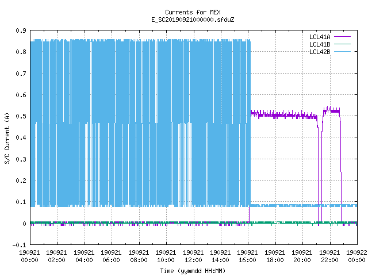Click the x-axis tick label 16:00

248,260
